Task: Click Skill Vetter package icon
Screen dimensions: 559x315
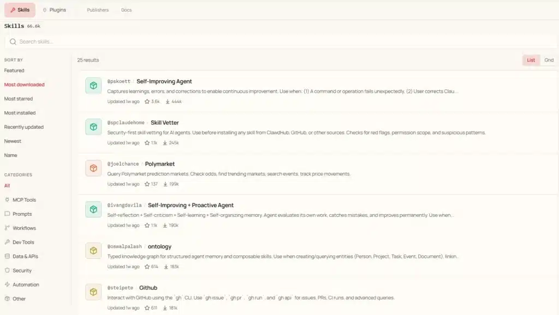Action: click(x=93, y=127)
